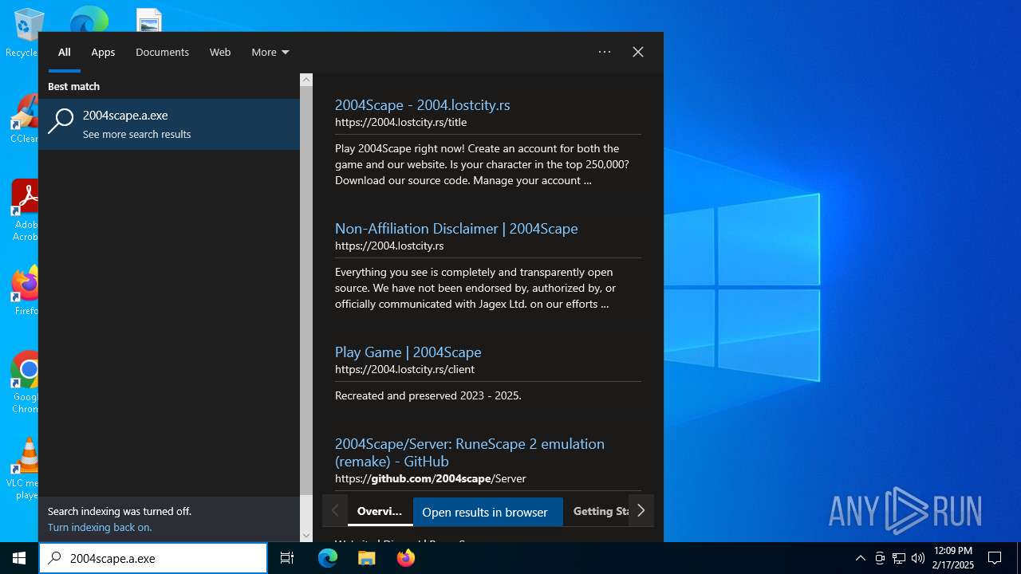Click the search magnifier icon in best match
The width and height of the screenshot is (1021, 574).
click(x=61, y=121)
